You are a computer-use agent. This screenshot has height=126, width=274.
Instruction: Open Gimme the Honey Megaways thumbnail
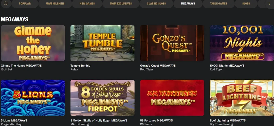tap(33, 43)
